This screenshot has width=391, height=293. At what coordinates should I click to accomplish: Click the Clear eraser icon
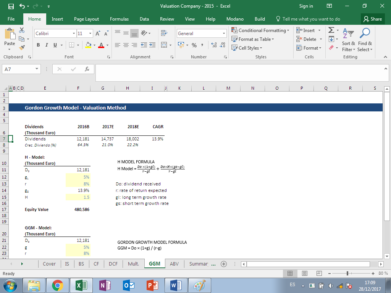click(331, 47)
